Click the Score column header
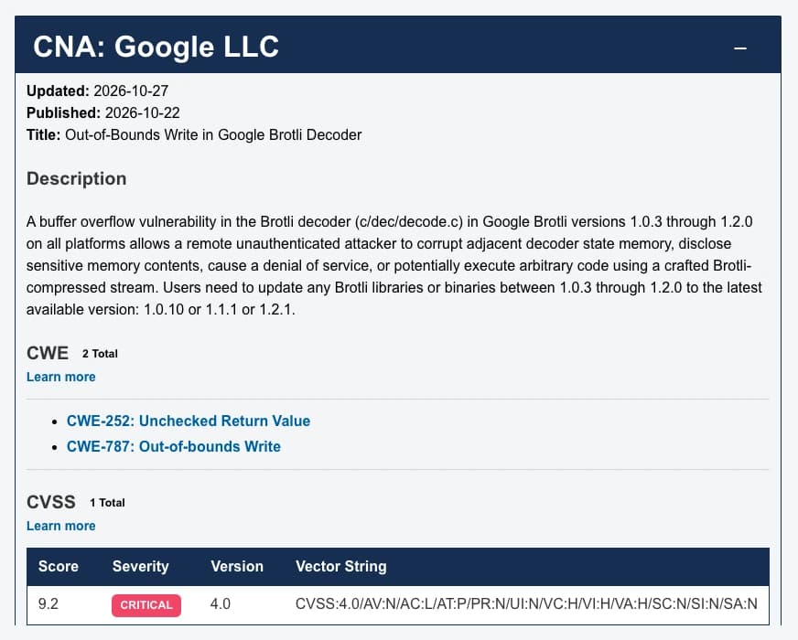798x640 pixels. click(58, 566)
